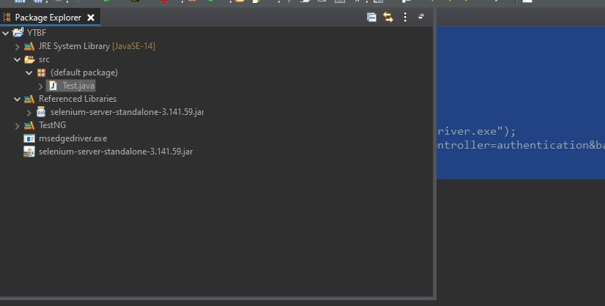This screenshot has width=605, height=306.
Task: Expand the TestNG library node
Action: pyautogui.click(x=17, y=126)
